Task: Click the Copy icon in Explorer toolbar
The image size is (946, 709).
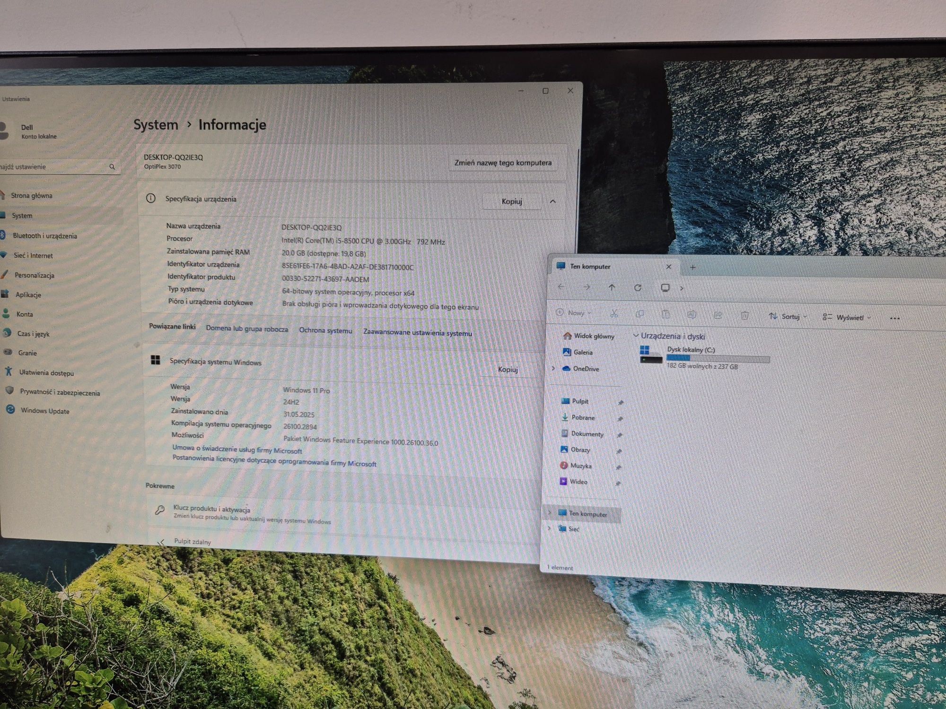Action: [x=640, y=313]
